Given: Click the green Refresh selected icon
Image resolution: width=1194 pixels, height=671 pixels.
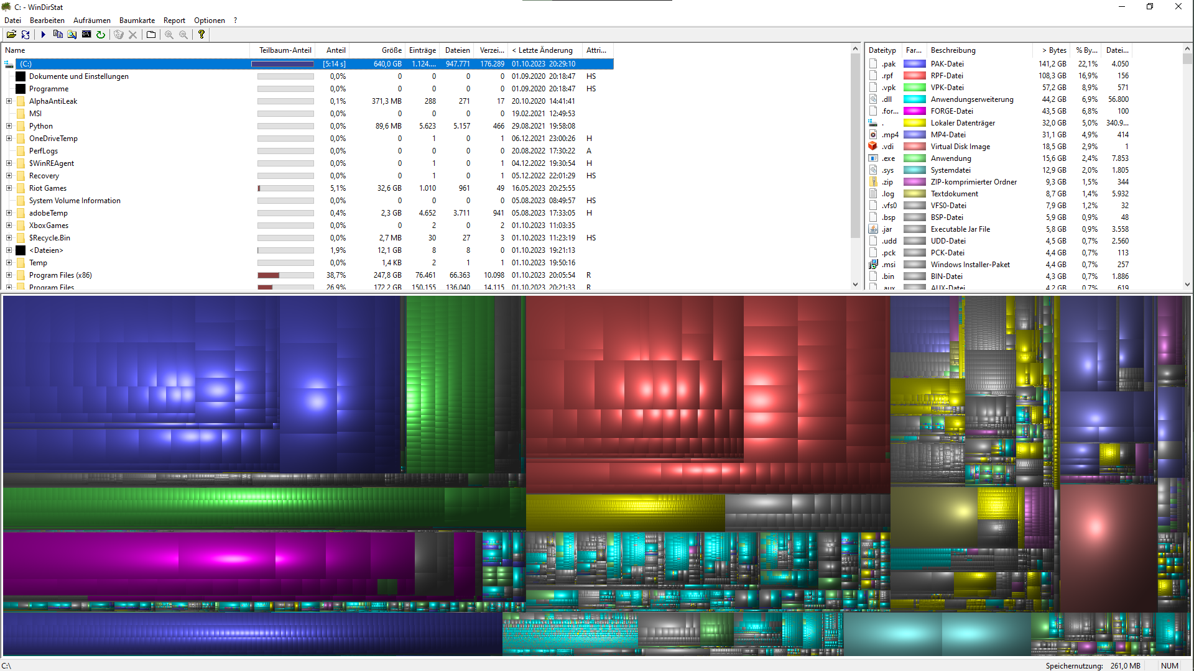Looking at the screenshot, I should pyautogui.click(x=101, y=35).
